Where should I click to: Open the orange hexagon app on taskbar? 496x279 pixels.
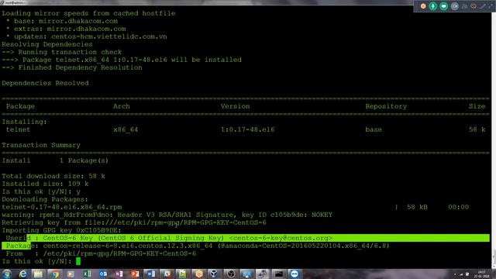pyautogui.click(x=199, y=274)
